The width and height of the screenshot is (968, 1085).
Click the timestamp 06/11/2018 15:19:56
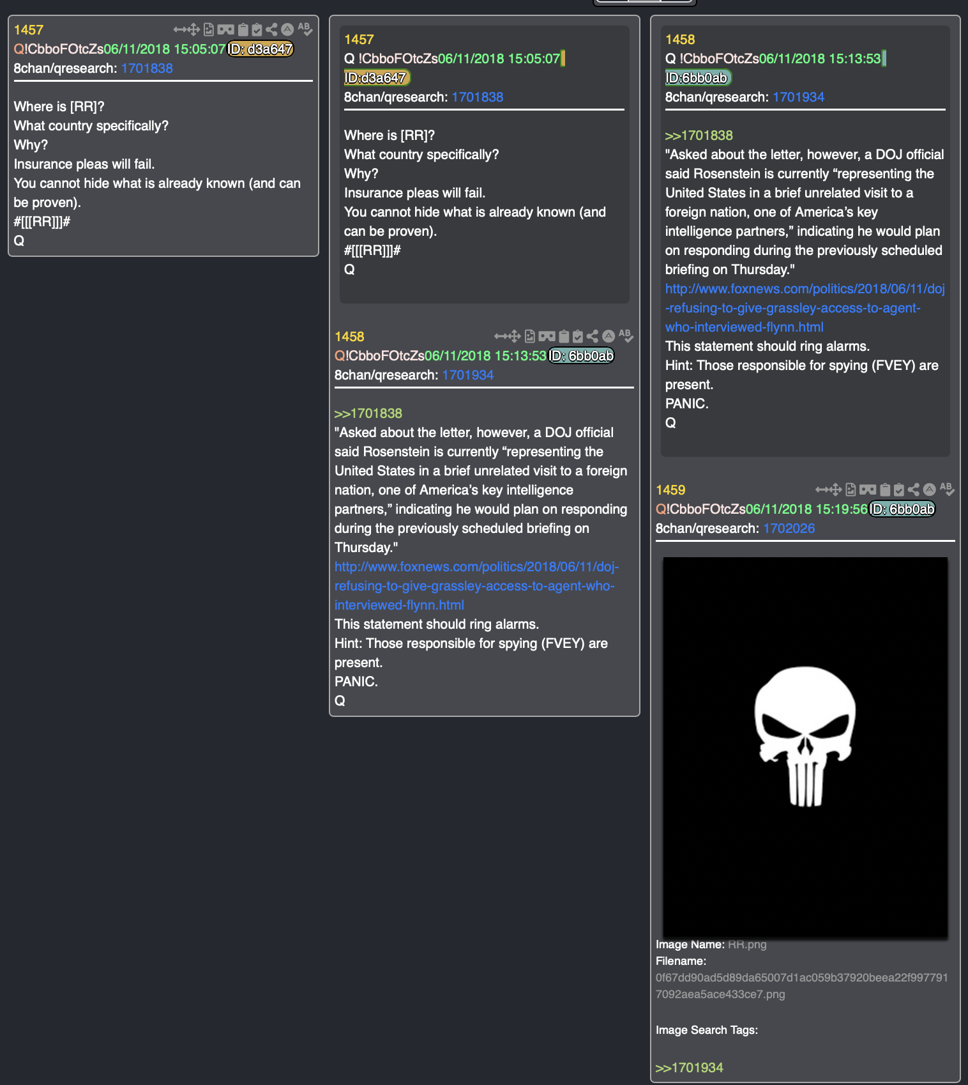[806, 509]
